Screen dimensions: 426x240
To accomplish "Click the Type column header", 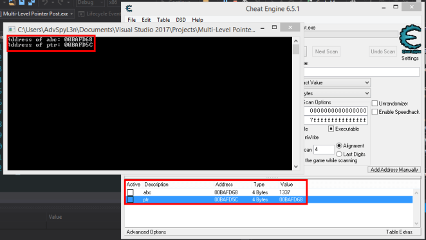I will 259,184.
